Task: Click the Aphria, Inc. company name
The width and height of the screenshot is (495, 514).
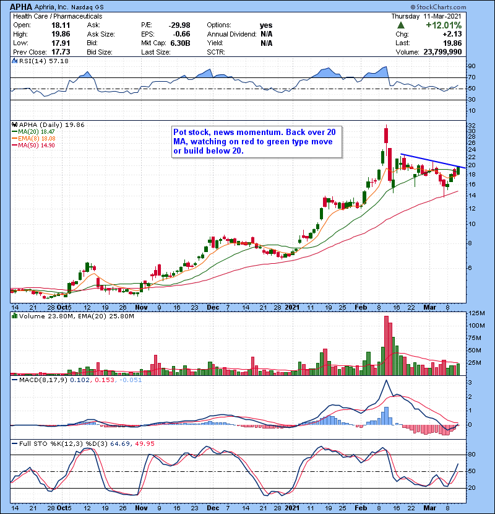Action: 51,7
